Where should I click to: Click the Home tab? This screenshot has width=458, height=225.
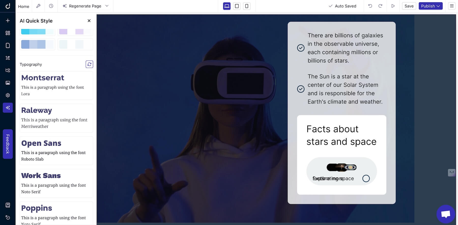pos(24,6)
